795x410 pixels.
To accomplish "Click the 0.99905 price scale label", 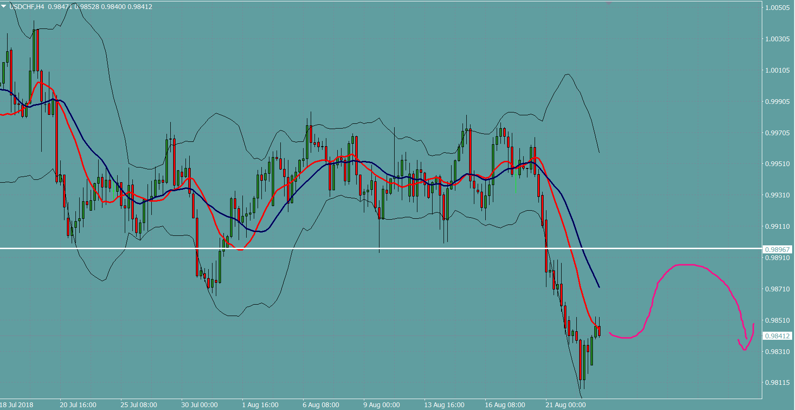I will (777, 102).
